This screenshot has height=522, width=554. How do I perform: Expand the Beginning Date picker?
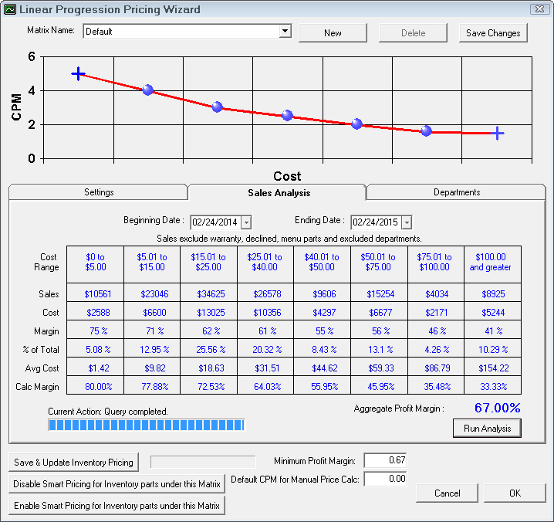(x=246, y=222)
